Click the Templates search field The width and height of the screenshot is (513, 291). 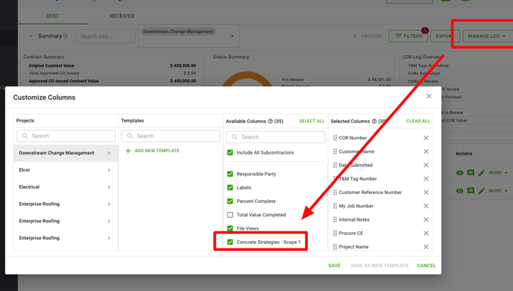[171, 136]
